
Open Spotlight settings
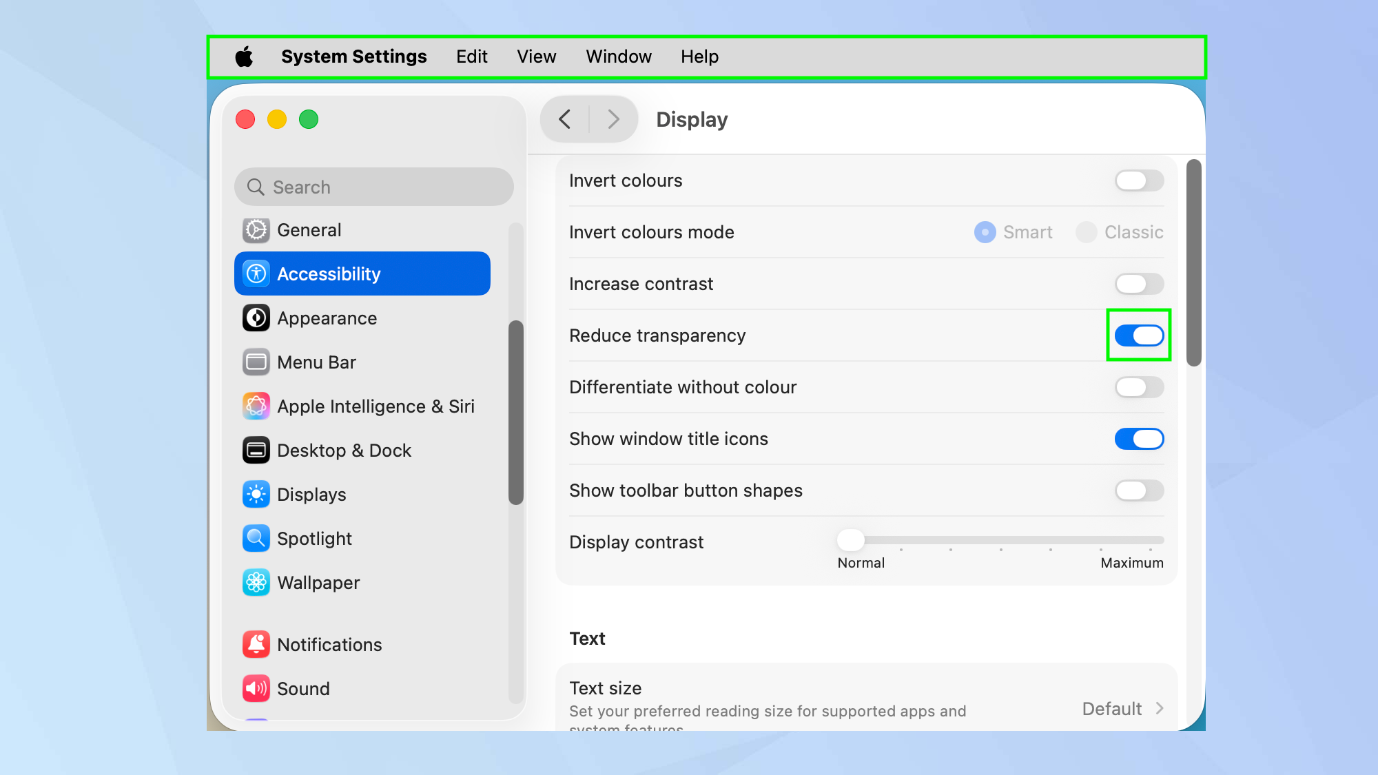coord(314,538)
